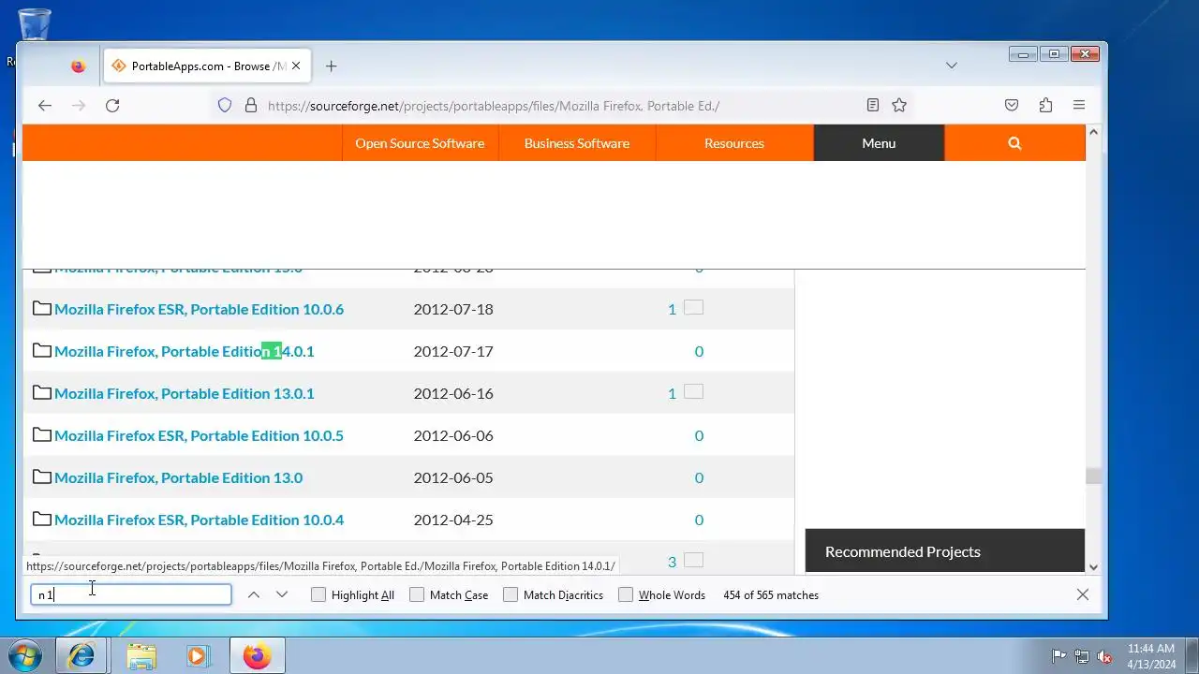This screenshot has width=1199, height=674.
Task: Open Mozilla Firefox, Portable Edition 13.0 link
Action: coord(178,477)
